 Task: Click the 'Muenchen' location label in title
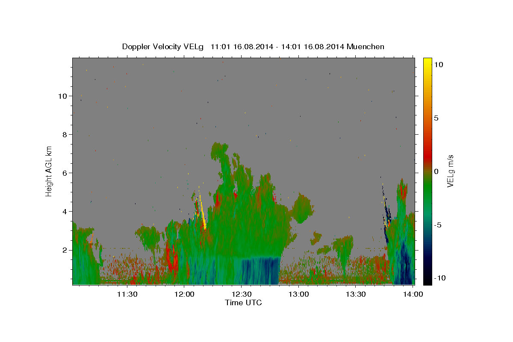click(366, 47)
